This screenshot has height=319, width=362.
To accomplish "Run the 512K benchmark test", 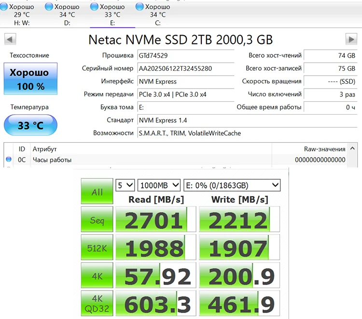I will coord(97,247).
